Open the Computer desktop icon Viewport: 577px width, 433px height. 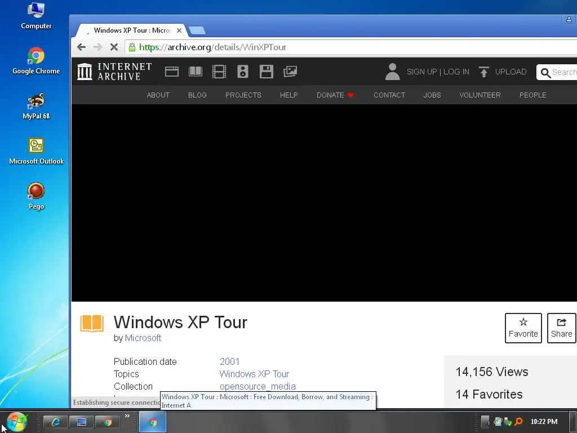[36, 15]
